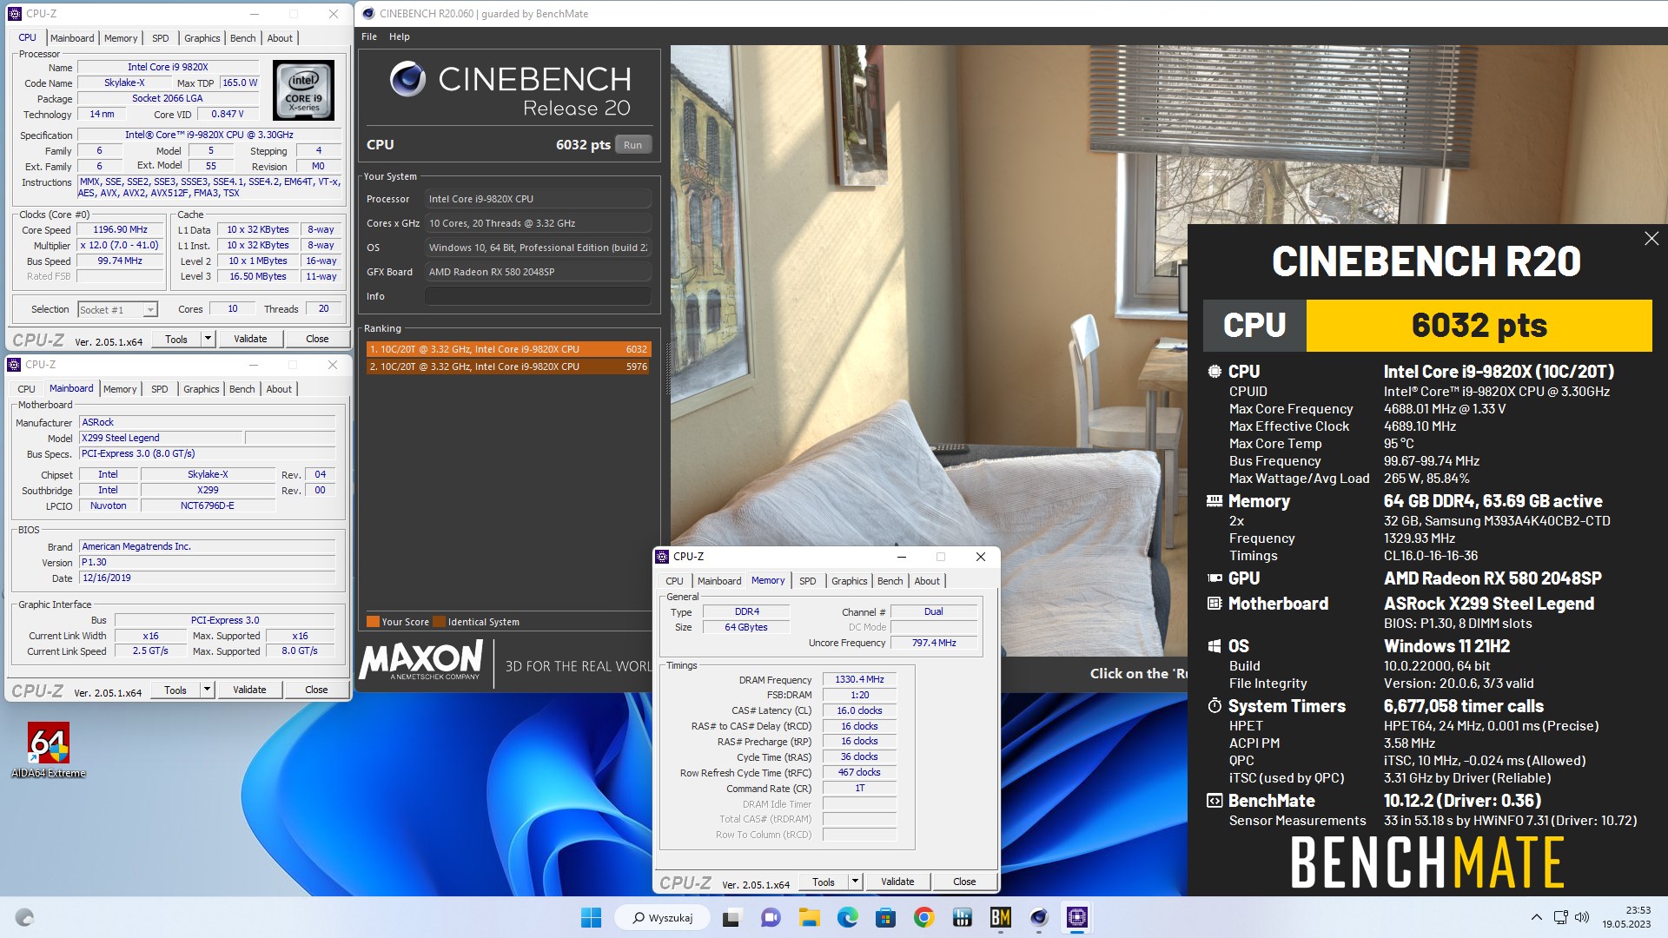This screenshot has width=1668, height=938.
Task: Open Microsoft Store from taskbar
Action: (885, 917)
